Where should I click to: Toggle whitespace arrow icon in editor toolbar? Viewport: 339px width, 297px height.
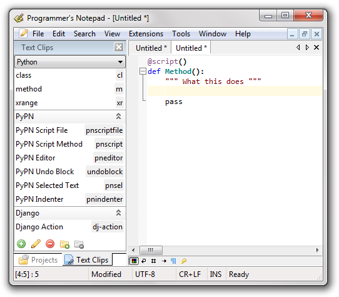point(164,261)
